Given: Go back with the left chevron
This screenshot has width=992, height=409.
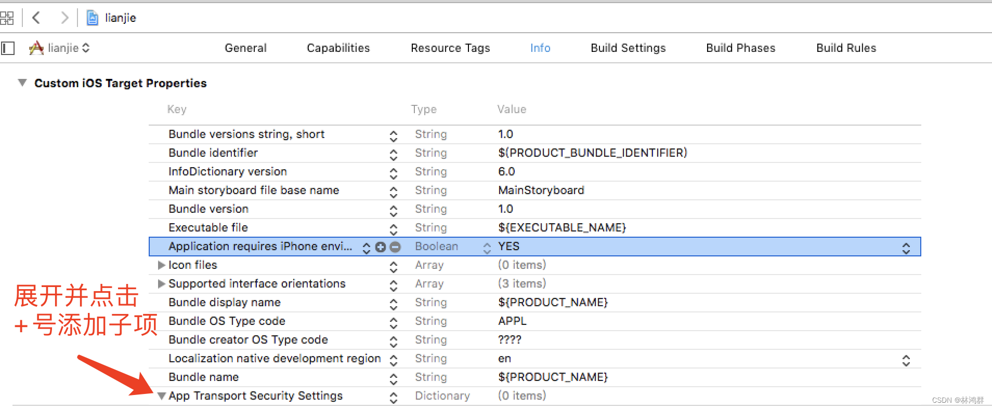Looking at the screenshot, I should pos(36,18).
